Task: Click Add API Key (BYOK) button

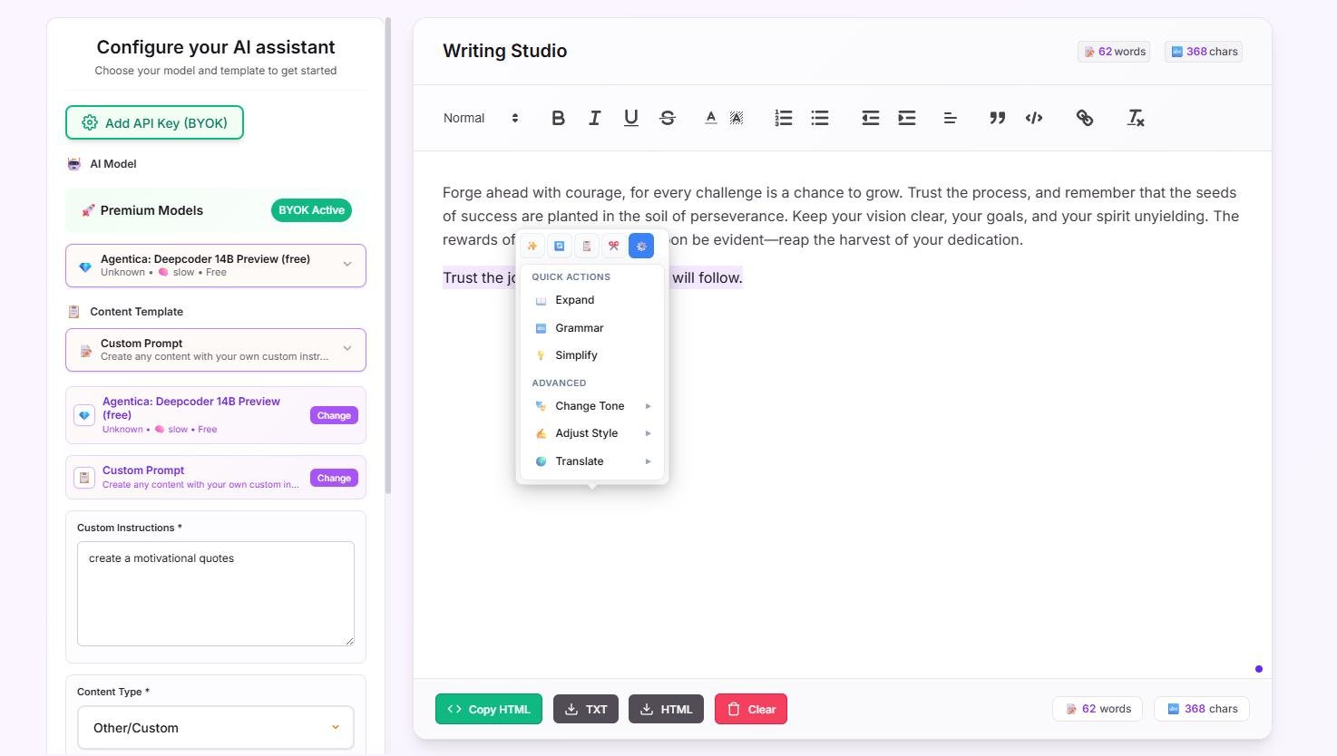Action: click(154, 122)
